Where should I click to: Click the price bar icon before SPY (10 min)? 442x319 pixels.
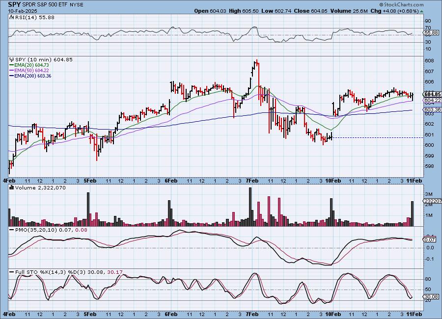click(x=12, y=59)
